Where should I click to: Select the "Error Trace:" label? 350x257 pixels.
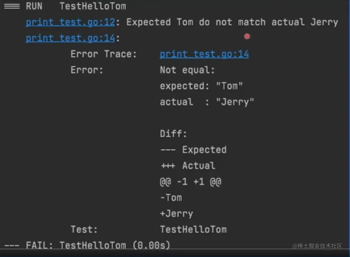click(x=104, y=54)
